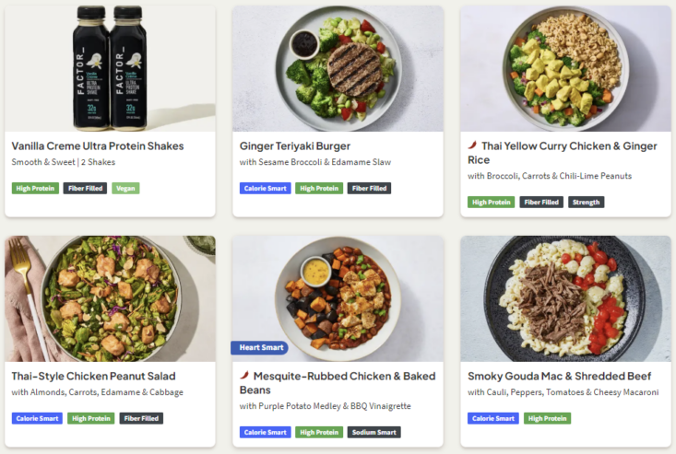This screenshot has height=454, width=676.
Task: Click the Sodium Smart tag on Mesquite-Rubbed Chicken
Action: click(374, 433)
